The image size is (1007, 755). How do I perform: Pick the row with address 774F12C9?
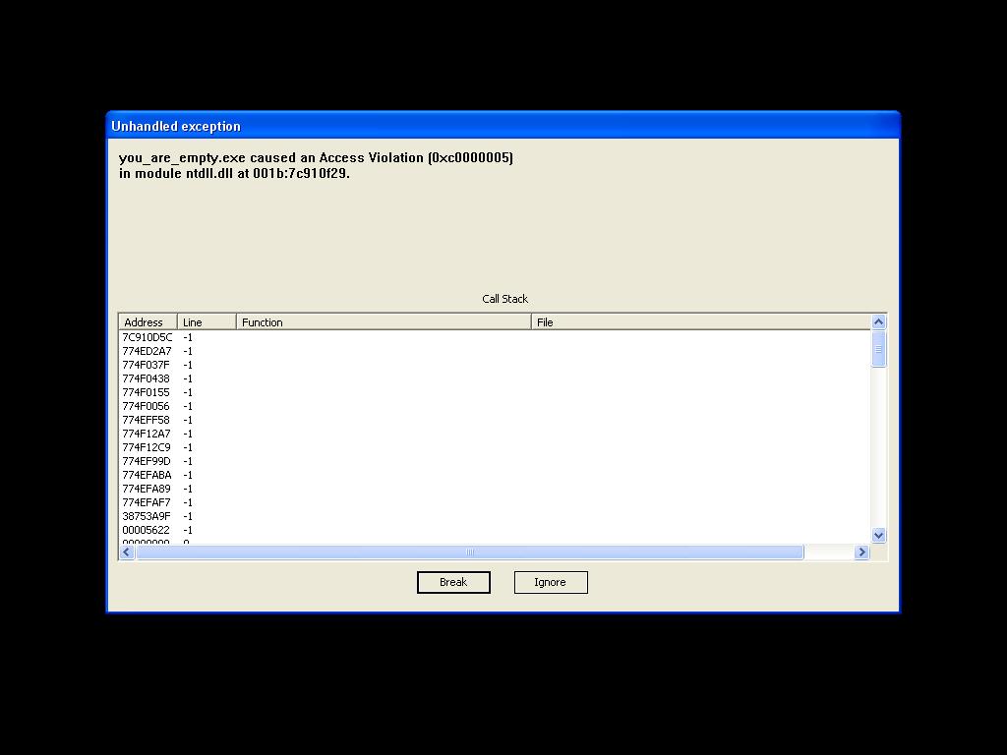click(x=147, y=447)
